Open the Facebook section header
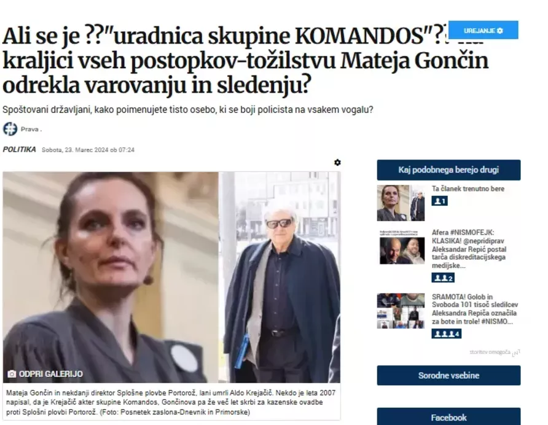Viewport: 548px width, 425px height. [x=448, y=416]
